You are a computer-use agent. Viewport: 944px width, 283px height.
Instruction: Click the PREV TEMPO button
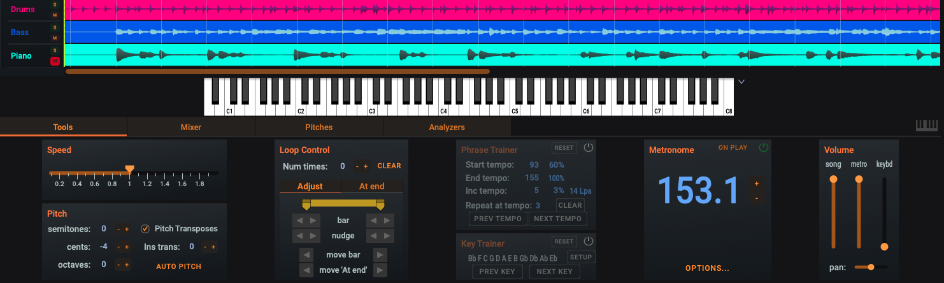[x=498, y=219]
